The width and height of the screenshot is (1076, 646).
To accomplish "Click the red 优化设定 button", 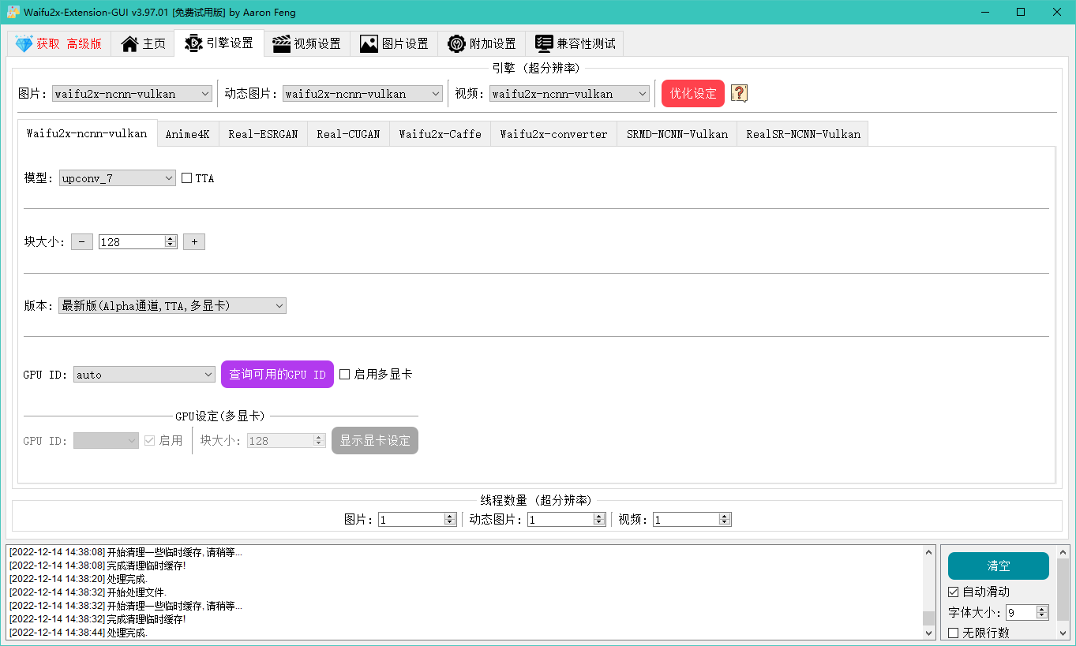I will coord(693,93).
